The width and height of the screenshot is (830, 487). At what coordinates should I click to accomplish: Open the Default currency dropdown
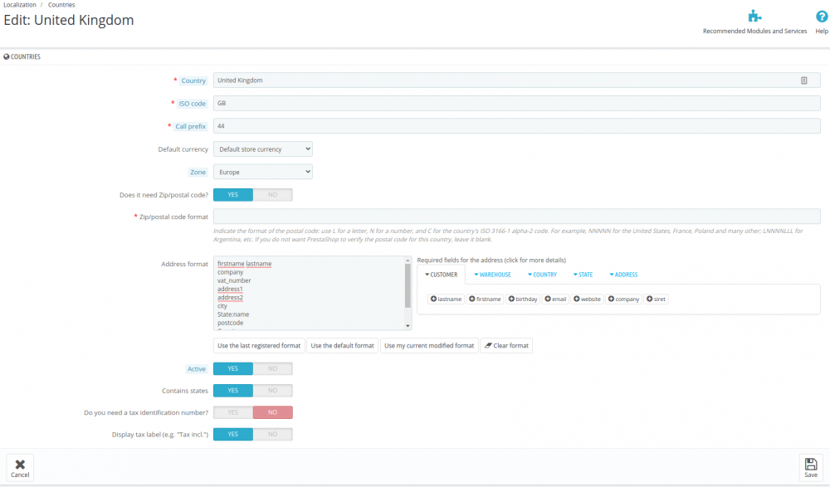262,149
